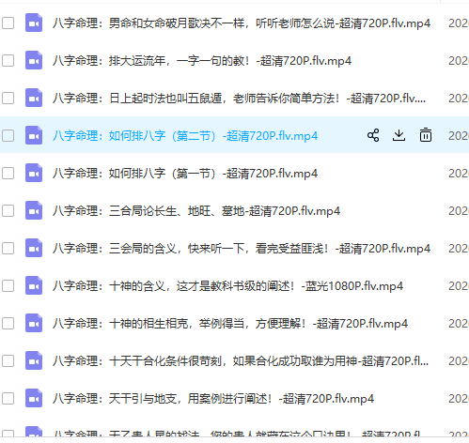Select checkbox for 如何排八字(第一节) file
469x443 pixels.
coord(8,174)
